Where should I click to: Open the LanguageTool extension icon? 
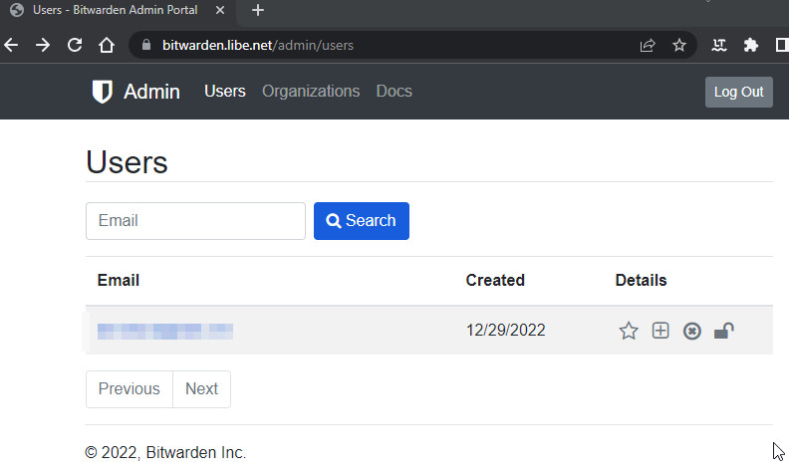pos(719,45)
